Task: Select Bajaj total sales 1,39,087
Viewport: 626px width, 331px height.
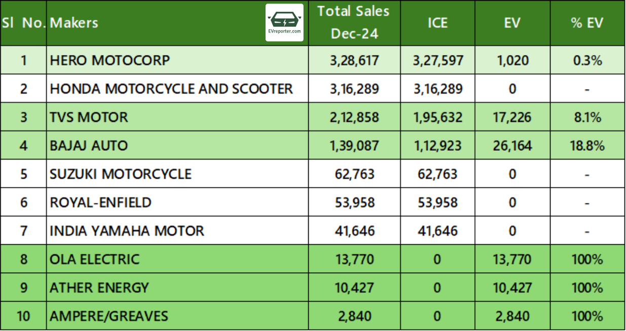Action: [354, 145]
